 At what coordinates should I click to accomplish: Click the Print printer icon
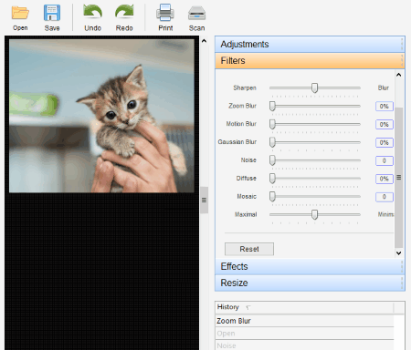pos(165,13)
